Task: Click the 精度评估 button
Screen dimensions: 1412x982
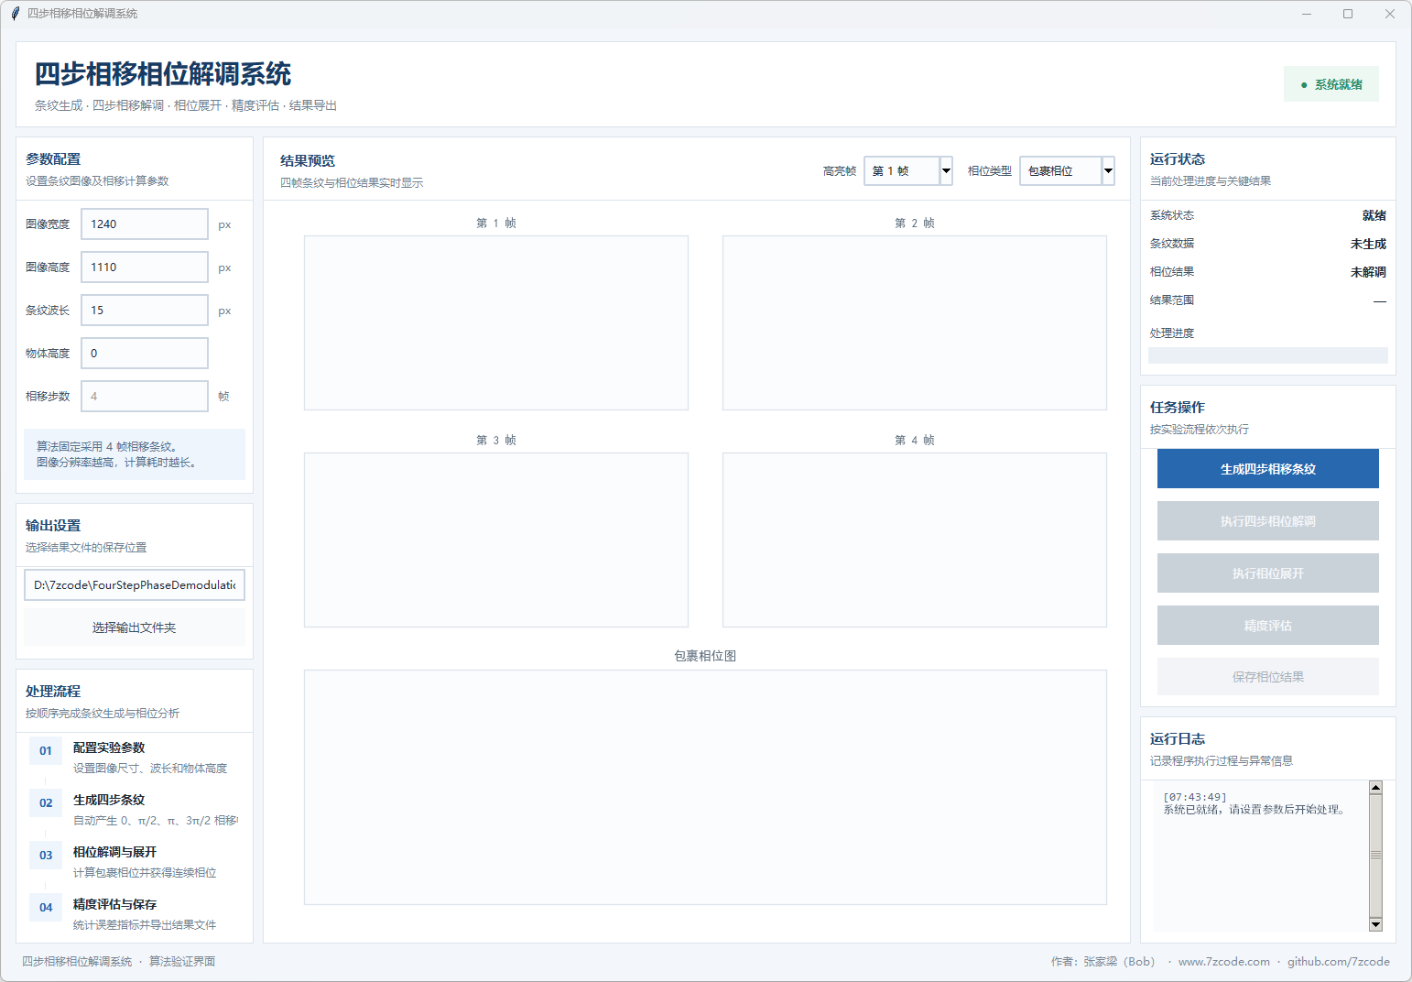Action: click(x=1268, y=626)
